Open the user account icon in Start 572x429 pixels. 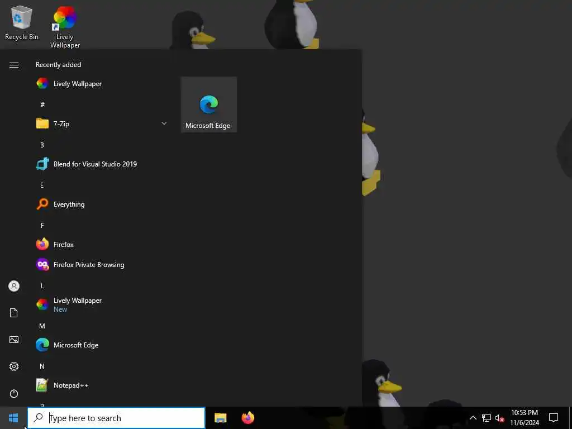[14, 286]
